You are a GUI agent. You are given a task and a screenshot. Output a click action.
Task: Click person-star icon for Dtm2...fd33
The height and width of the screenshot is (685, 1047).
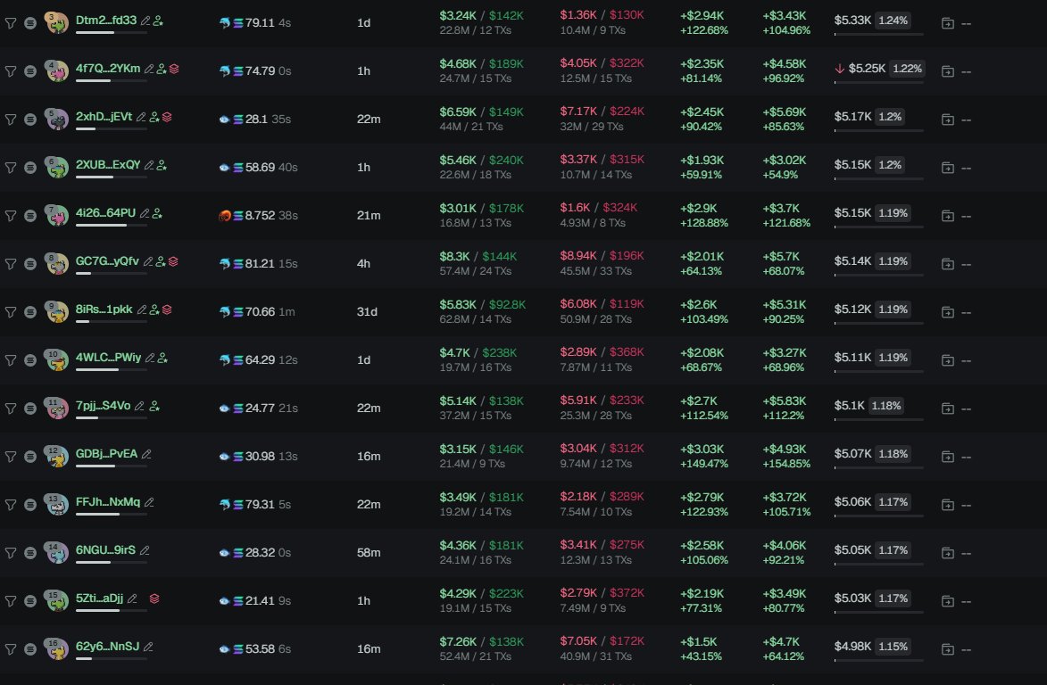pyautogui.click(x=158, y=21)
